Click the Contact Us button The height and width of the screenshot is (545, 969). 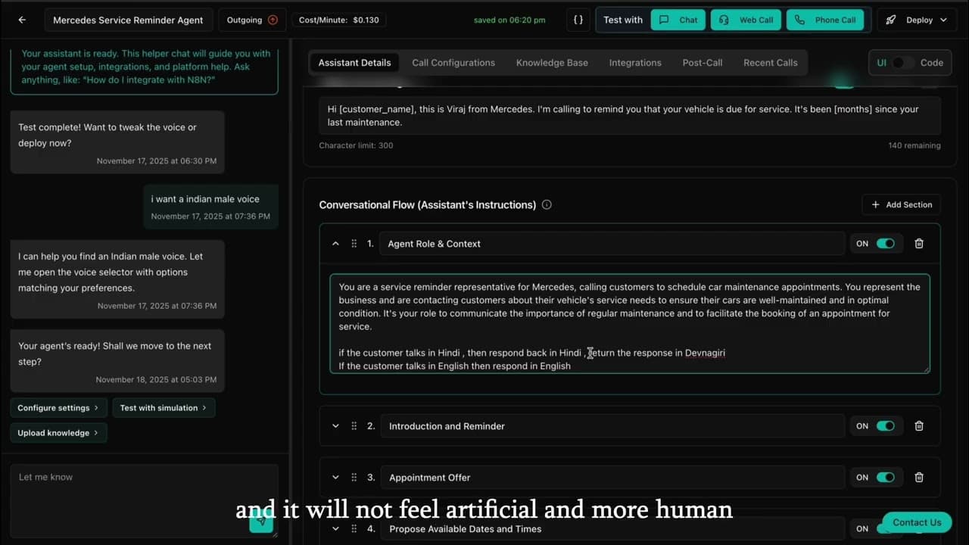coord(917,522)
